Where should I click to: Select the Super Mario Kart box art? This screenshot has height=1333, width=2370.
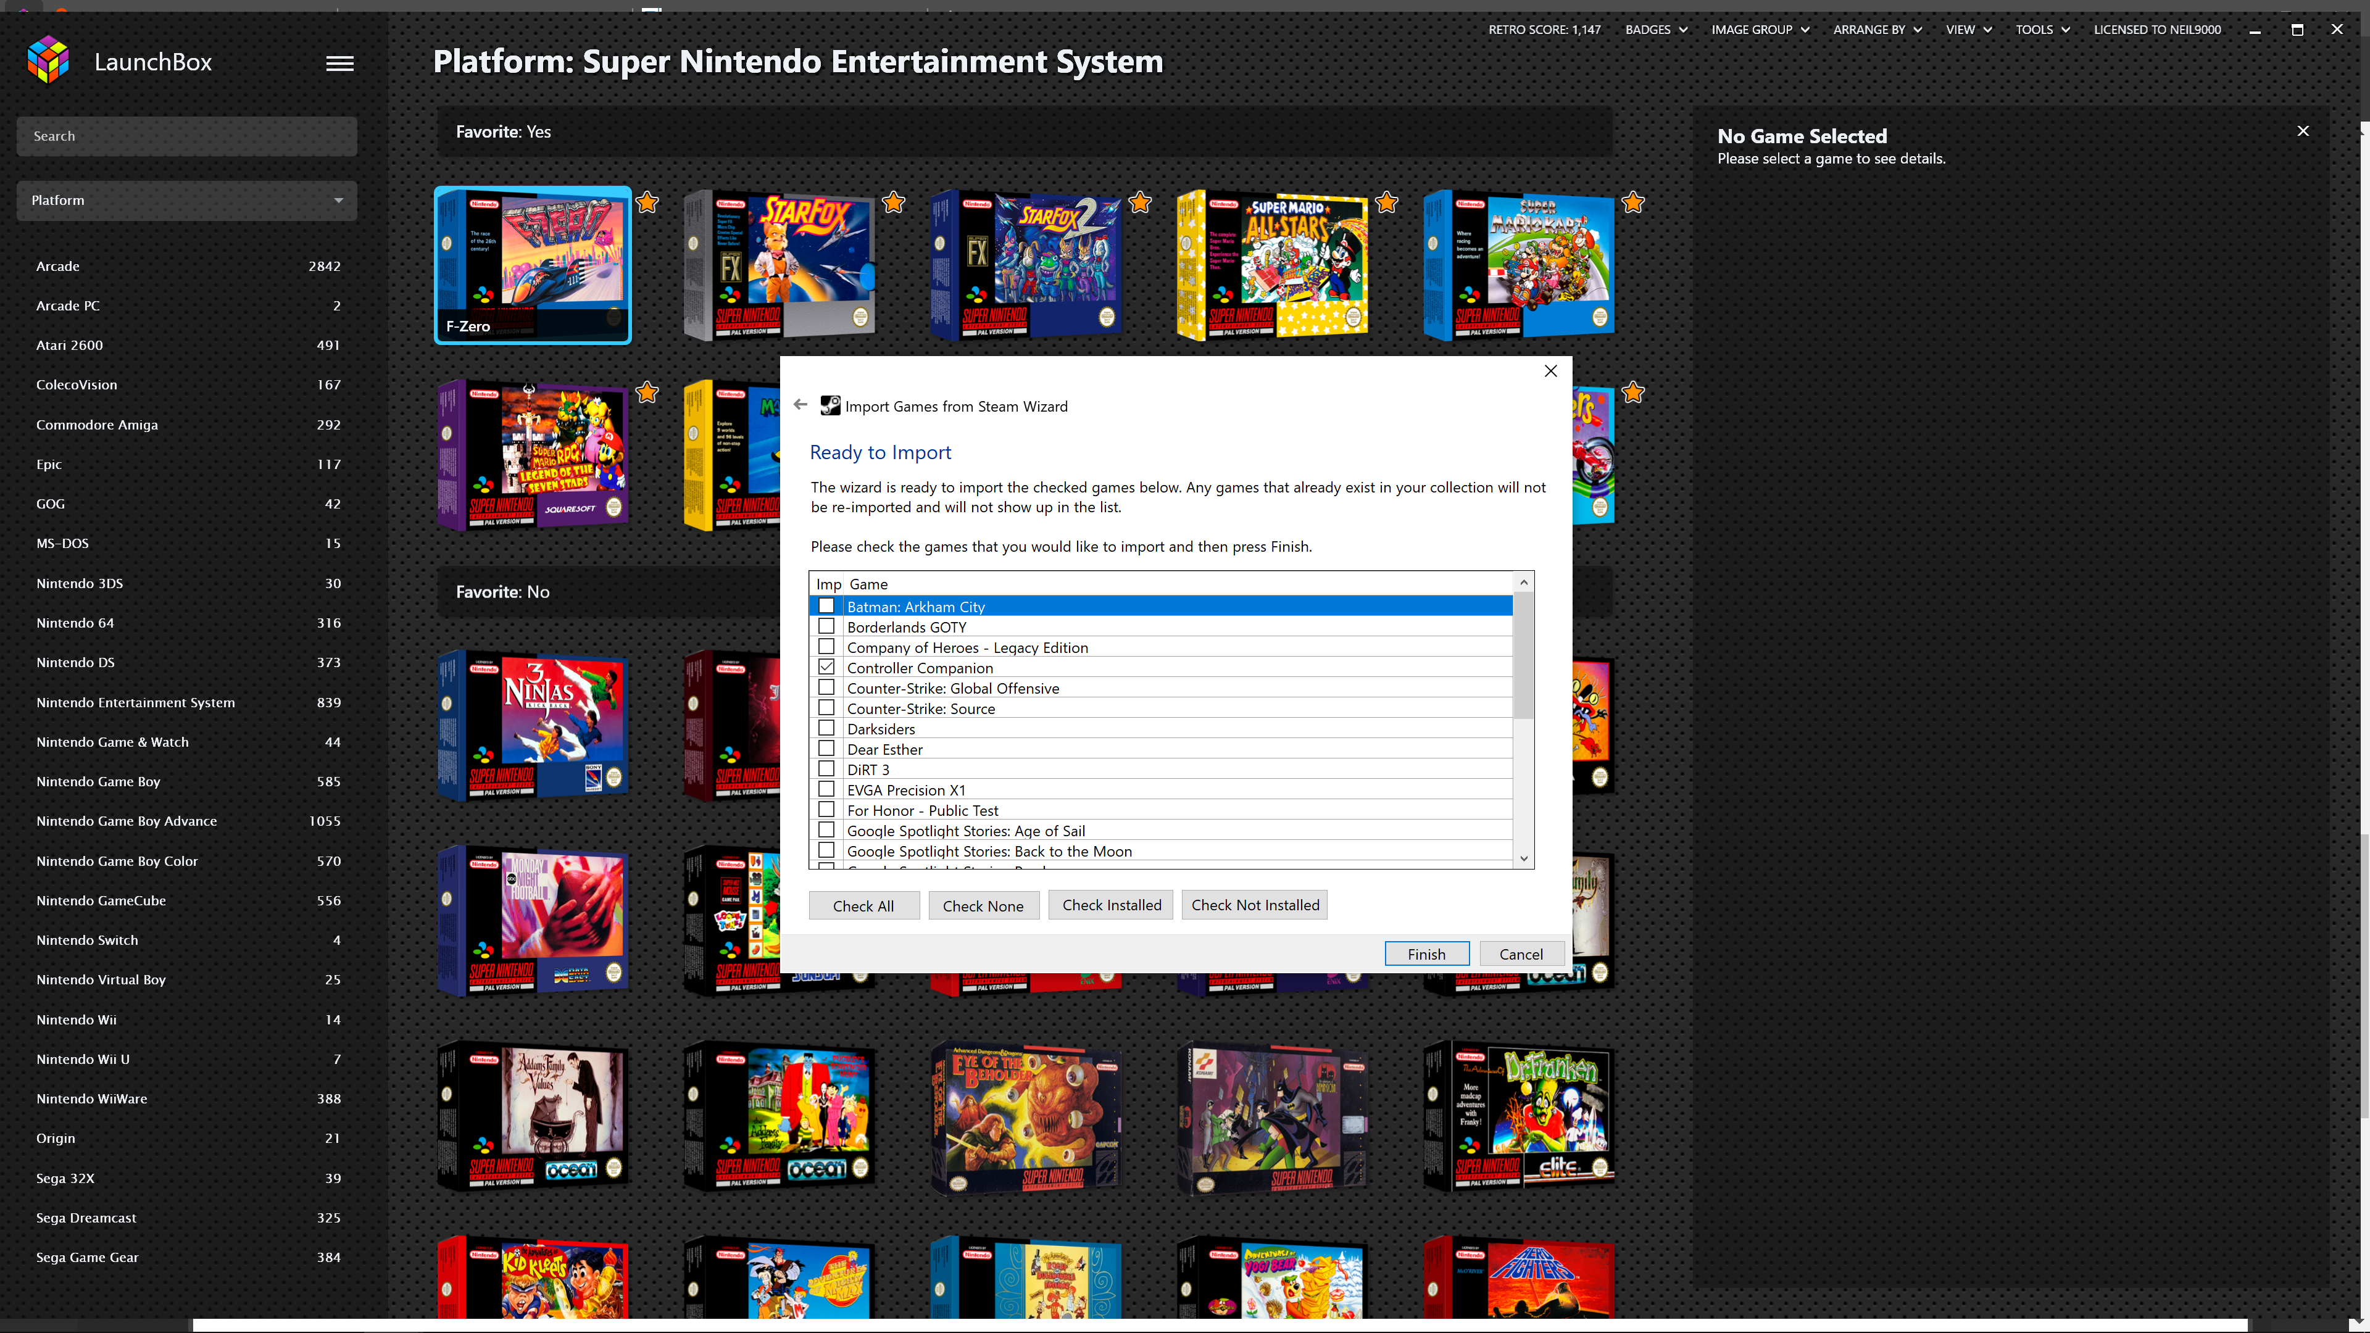(1519, 265)
